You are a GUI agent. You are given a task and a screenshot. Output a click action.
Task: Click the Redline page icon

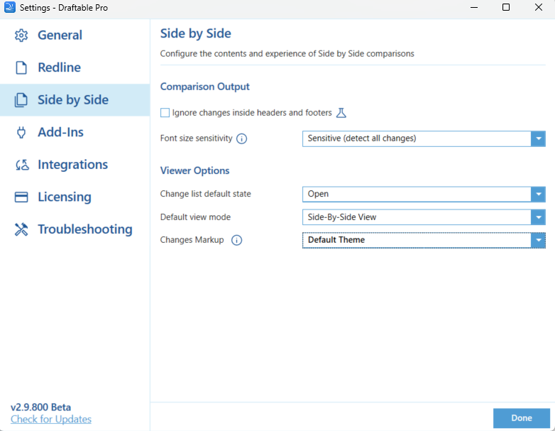click(21, 67)
